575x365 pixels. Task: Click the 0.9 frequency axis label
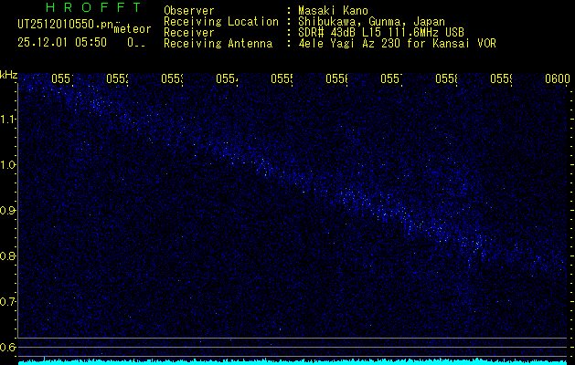tap(7, 211)
